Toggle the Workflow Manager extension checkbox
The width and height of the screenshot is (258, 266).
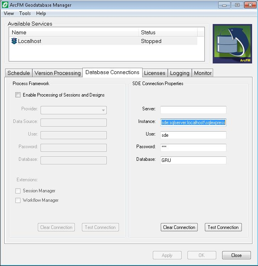point(18,200)
